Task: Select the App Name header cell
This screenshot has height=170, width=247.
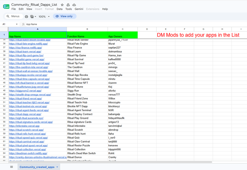Action: (37, 35)
